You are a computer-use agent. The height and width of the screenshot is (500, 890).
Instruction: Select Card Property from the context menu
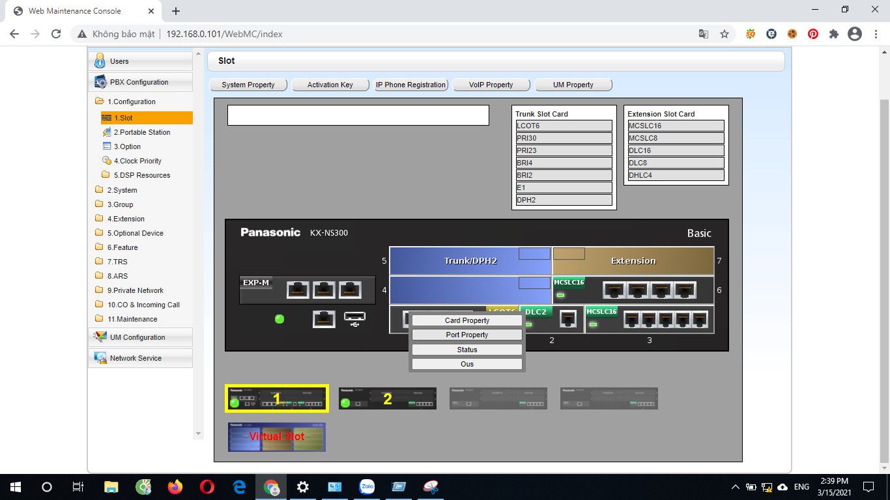coord(466,320)
